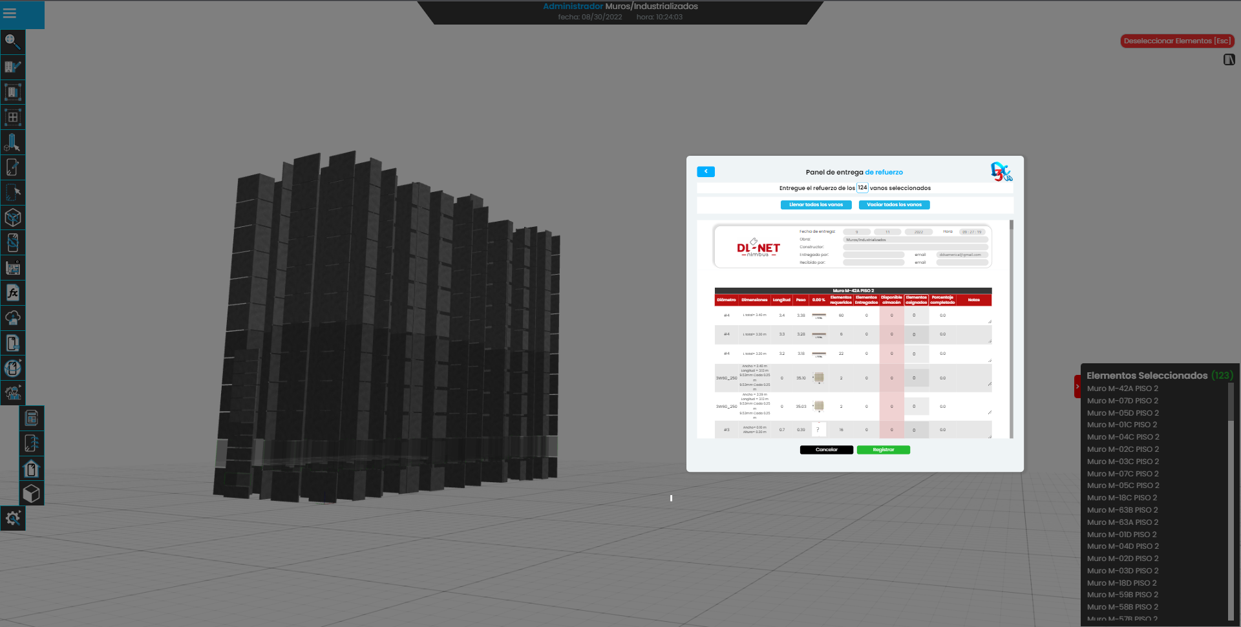Click the Constructor input field

pyautogui.click(x=915, y=247)
